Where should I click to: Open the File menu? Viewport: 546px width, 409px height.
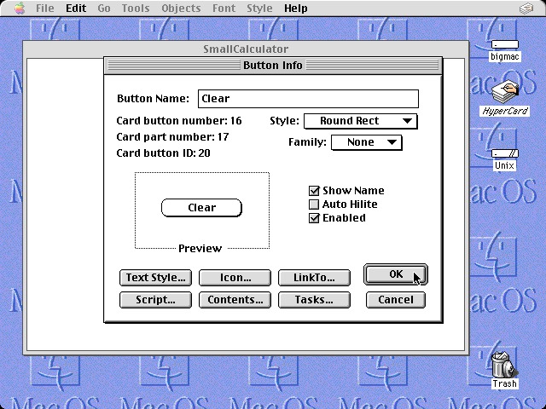[45, 8]
